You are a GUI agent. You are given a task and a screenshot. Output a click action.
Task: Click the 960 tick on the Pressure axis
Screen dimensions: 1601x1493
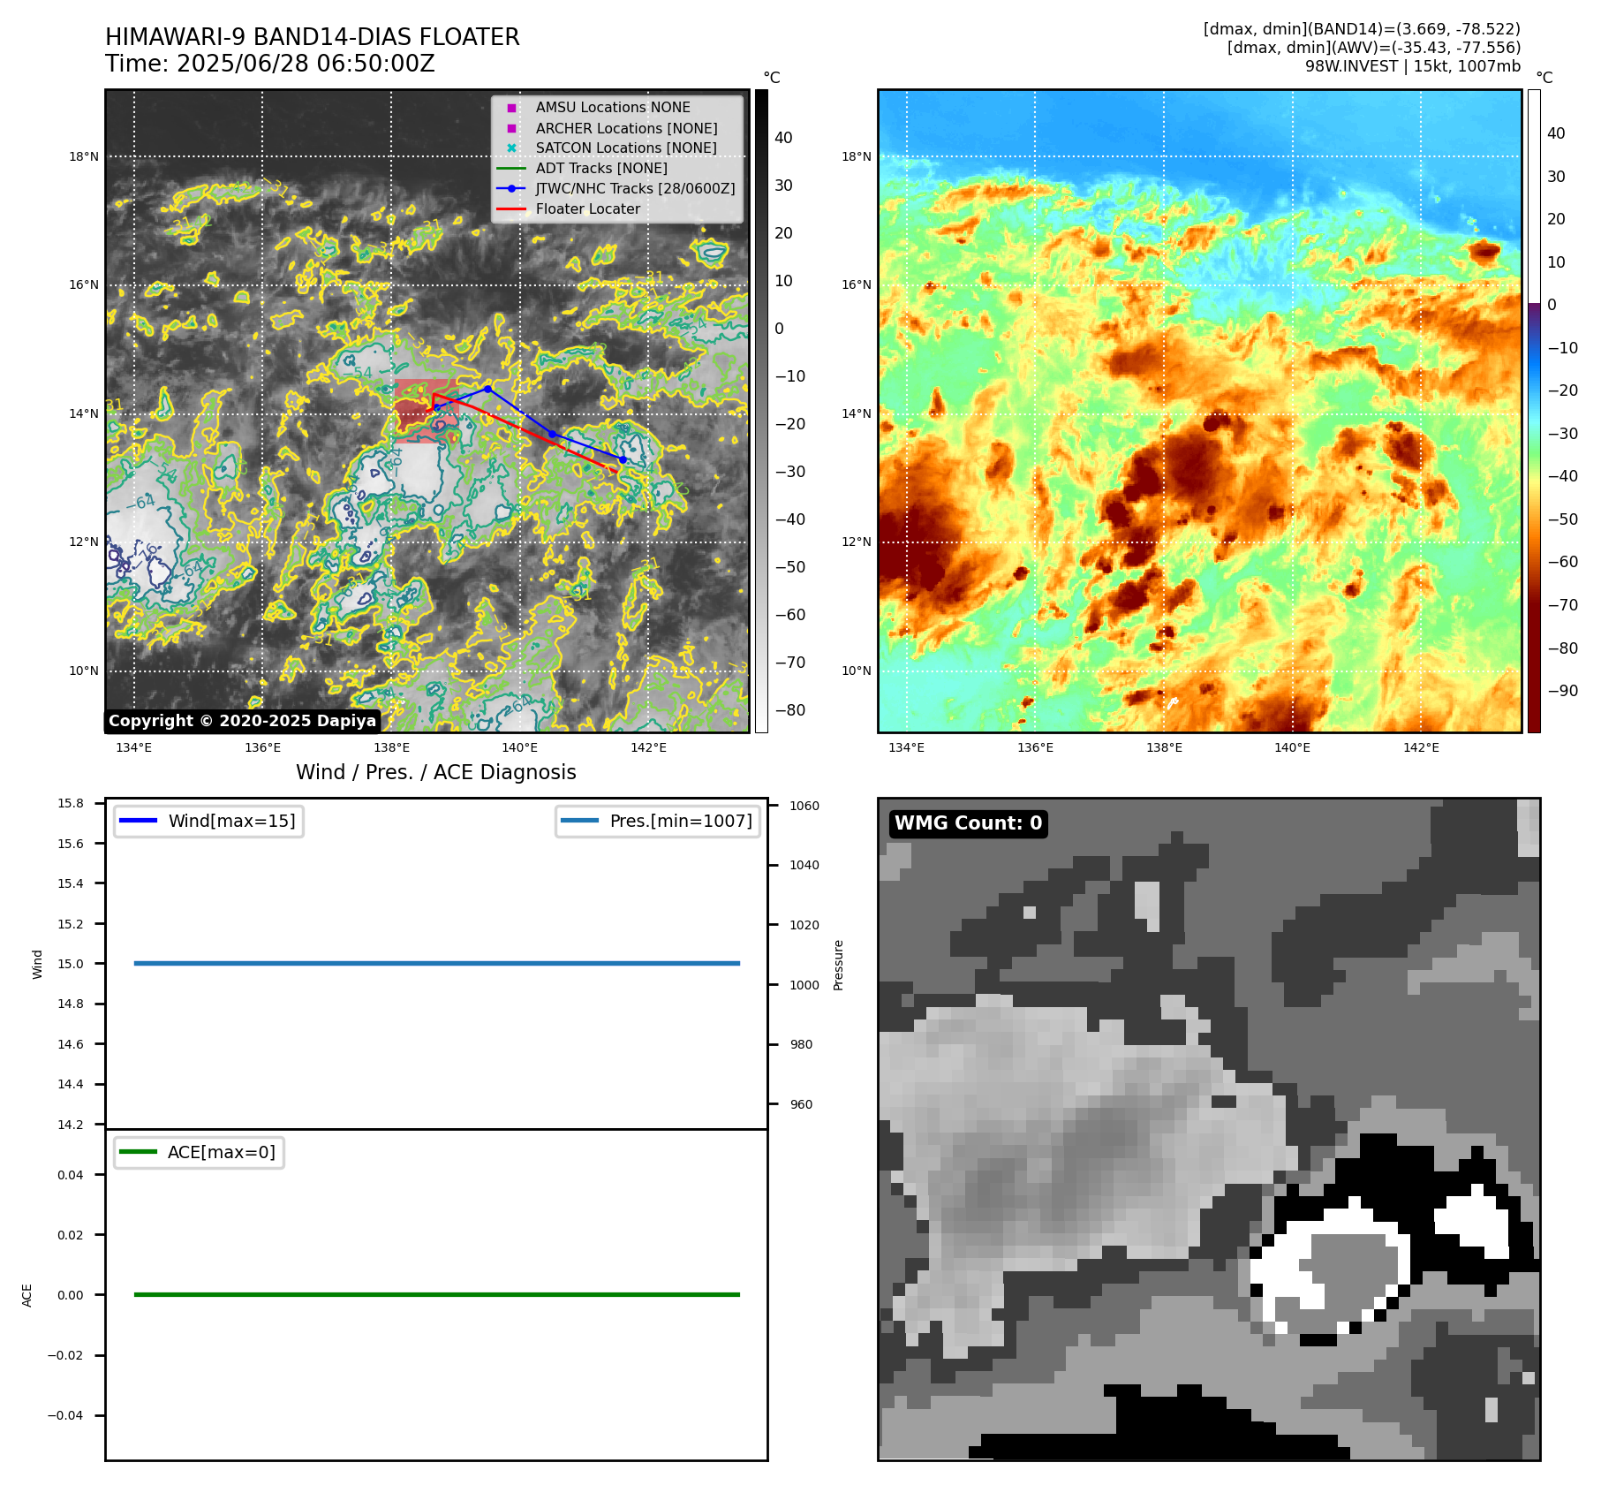(x=801, y=1104)
